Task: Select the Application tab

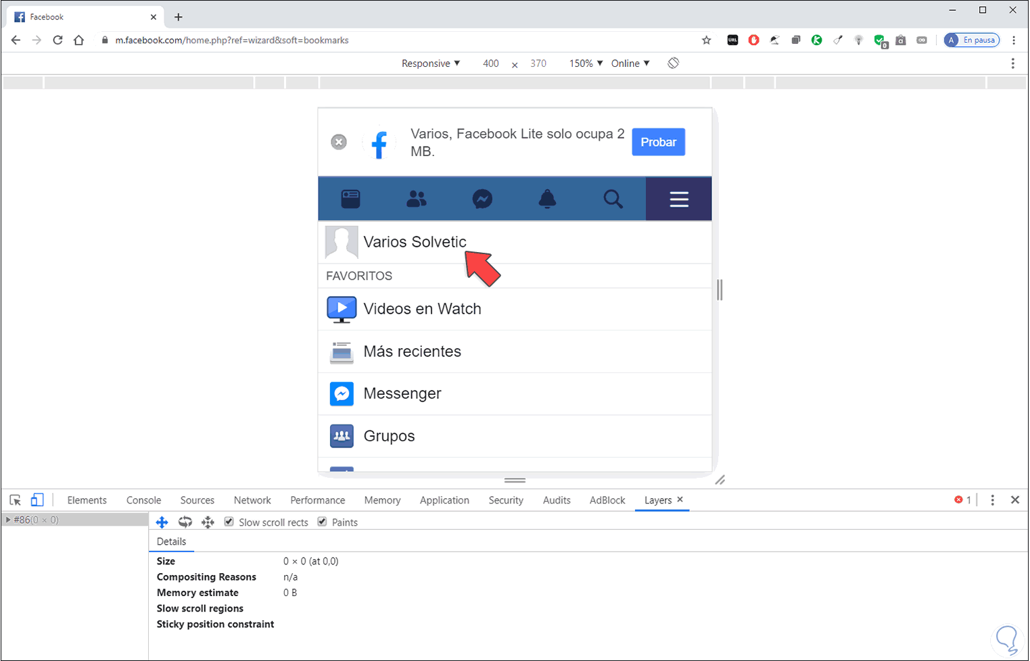Action: (x=444, y=500)
